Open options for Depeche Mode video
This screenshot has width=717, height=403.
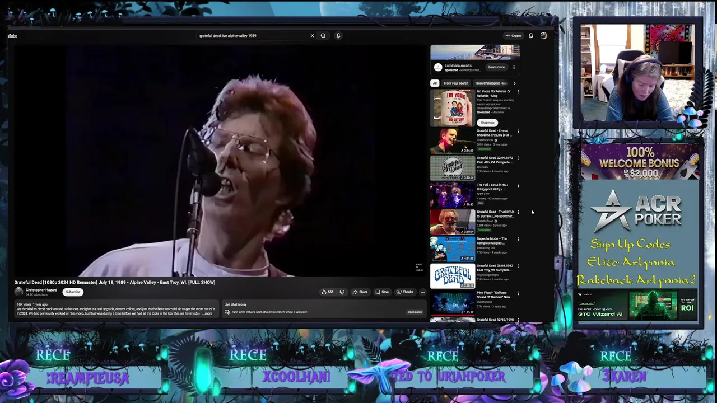(x=518, y=239)
